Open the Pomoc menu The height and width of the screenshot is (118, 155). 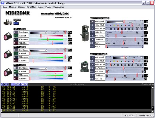pyautogui.click(x=48, y=7)
